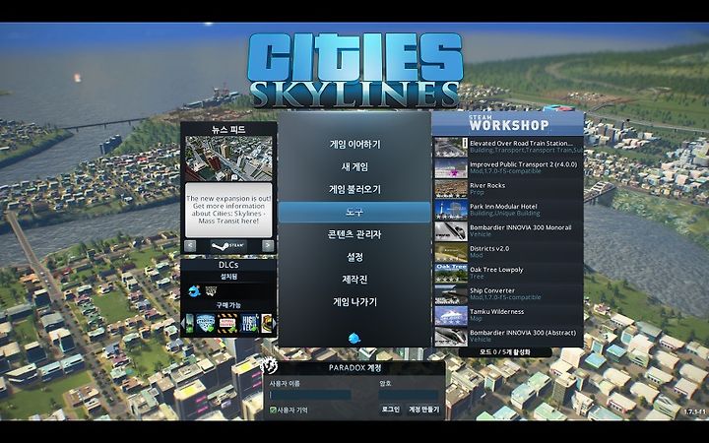The width and height of the screenshot is (709, 443).
Task: Open Elevated Over Road Train Station thumbnail
Action: pyautogui.click(x=451, y=147)
